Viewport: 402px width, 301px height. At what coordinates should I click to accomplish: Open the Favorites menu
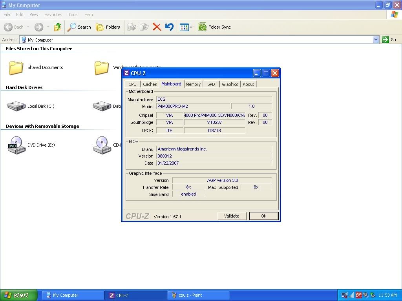[53, 15]
